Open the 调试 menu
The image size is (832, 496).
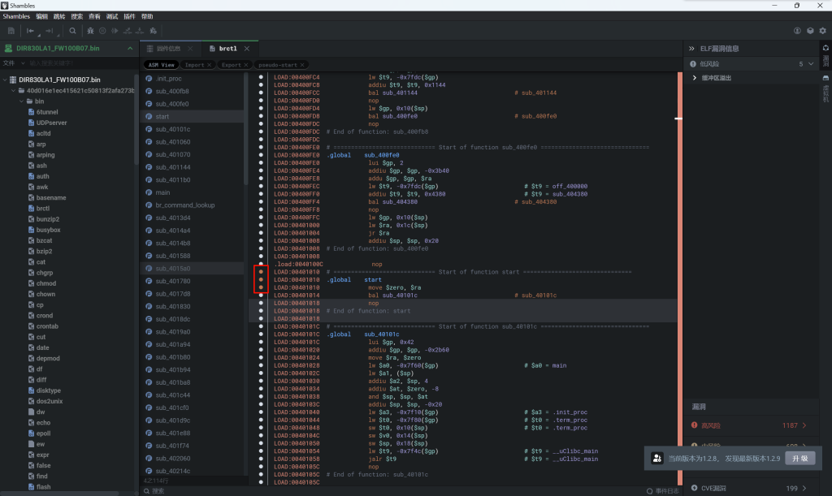point(112,16)
